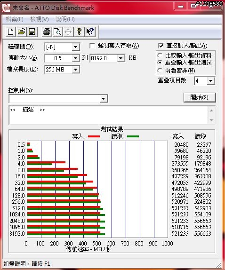
Task: Open About with the question mark icon
Action: 79,32
